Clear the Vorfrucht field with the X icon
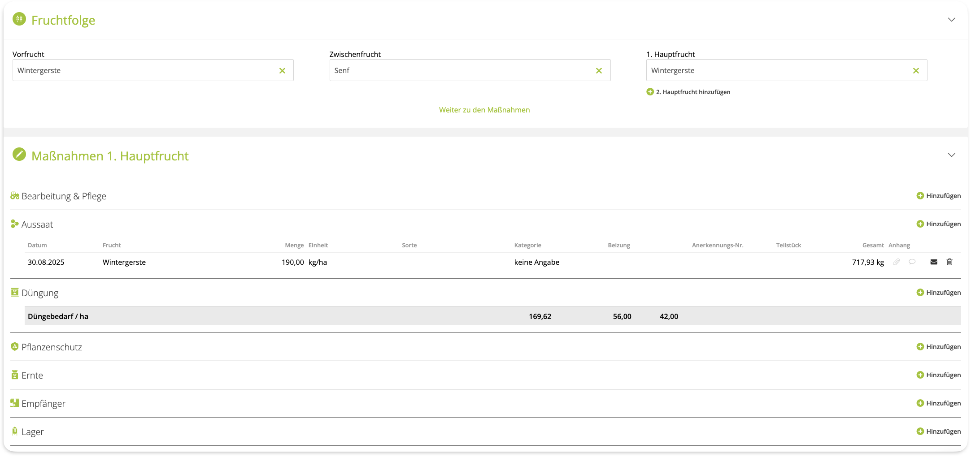 coord(282,71)
